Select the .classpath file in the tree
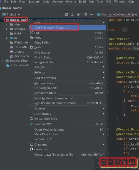 coord(20,47)
